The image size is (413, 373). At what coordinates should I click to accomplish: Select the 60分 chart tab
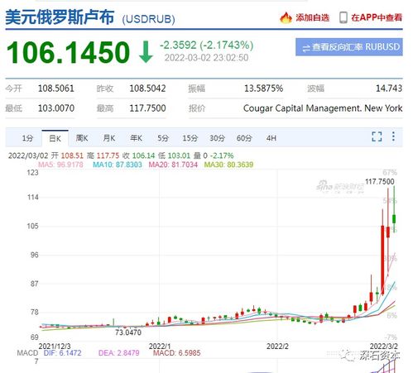coord(244,138)
